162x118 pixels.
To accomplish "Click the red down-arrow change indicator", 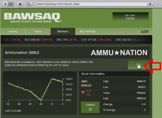I will click(x=83, y=93).
